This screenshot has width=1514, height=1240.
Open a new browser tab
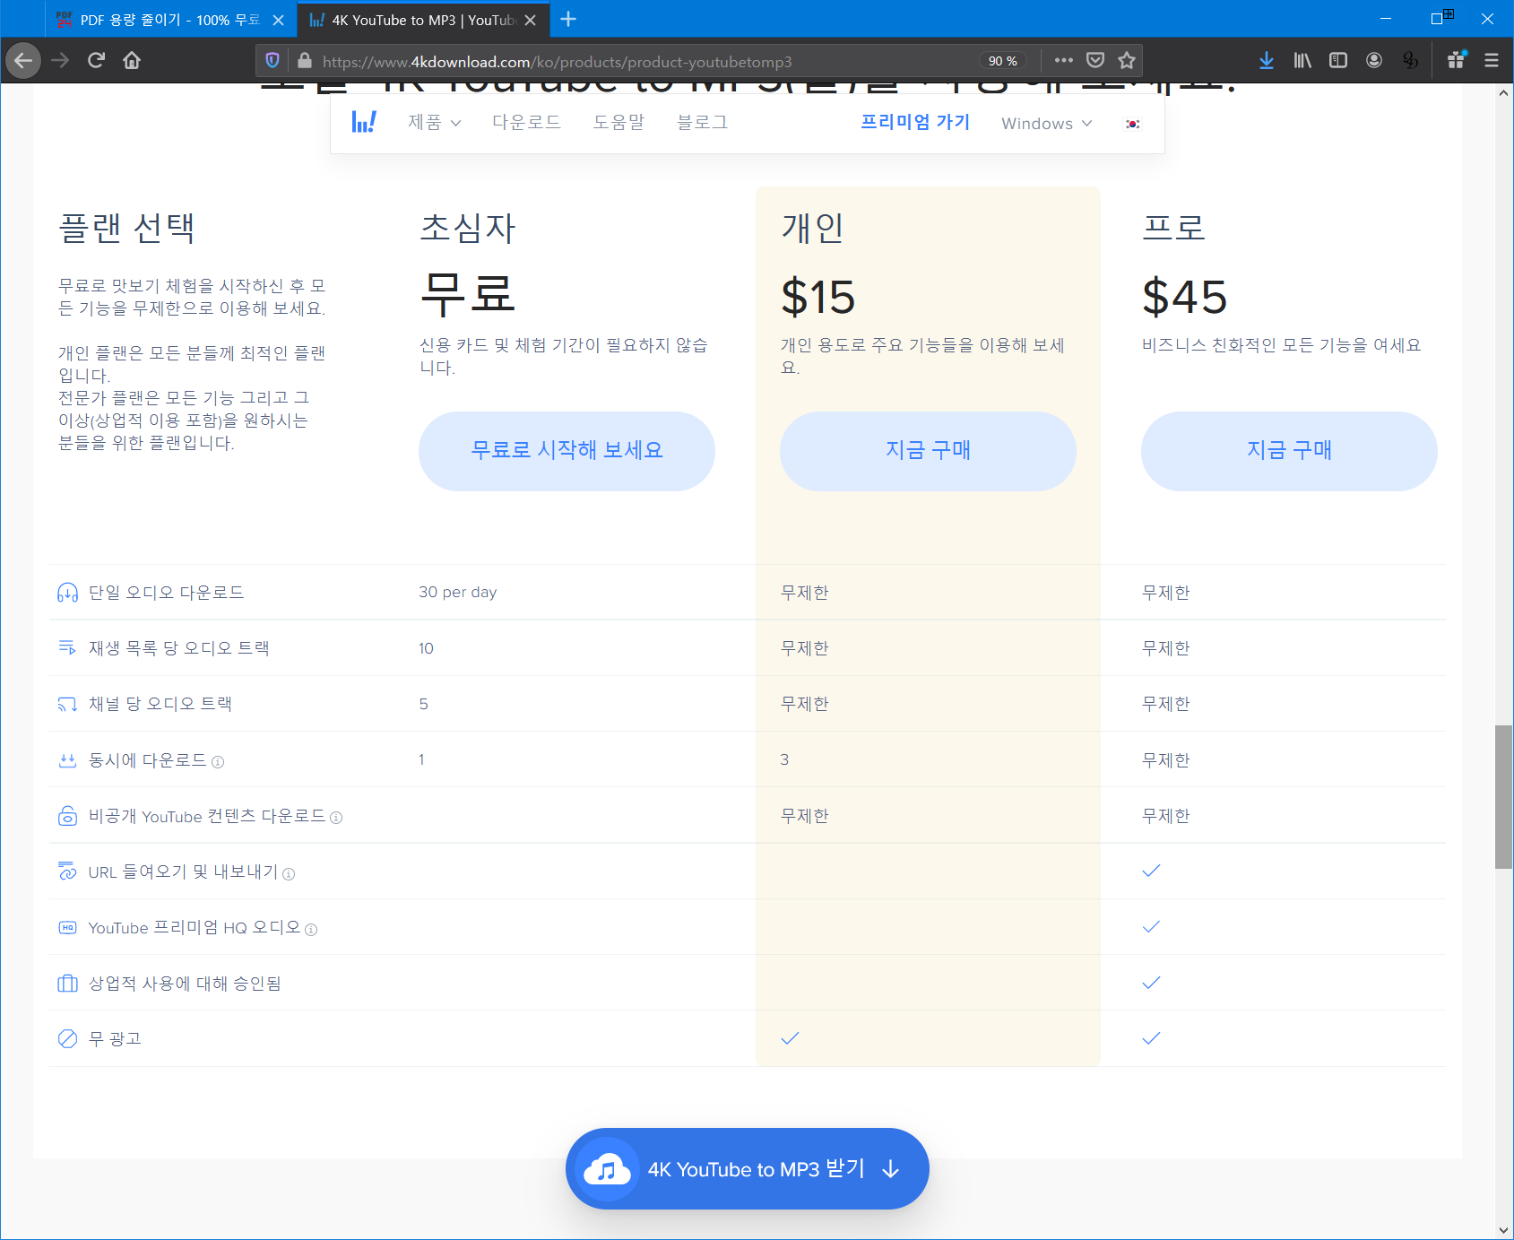(568, 19)
